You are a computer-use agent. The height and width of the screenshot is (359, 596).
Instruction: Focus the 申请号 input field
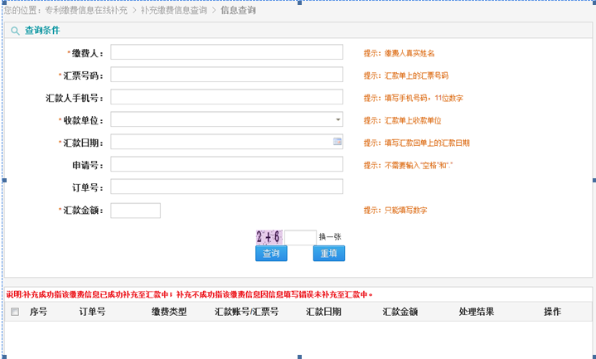226,164
